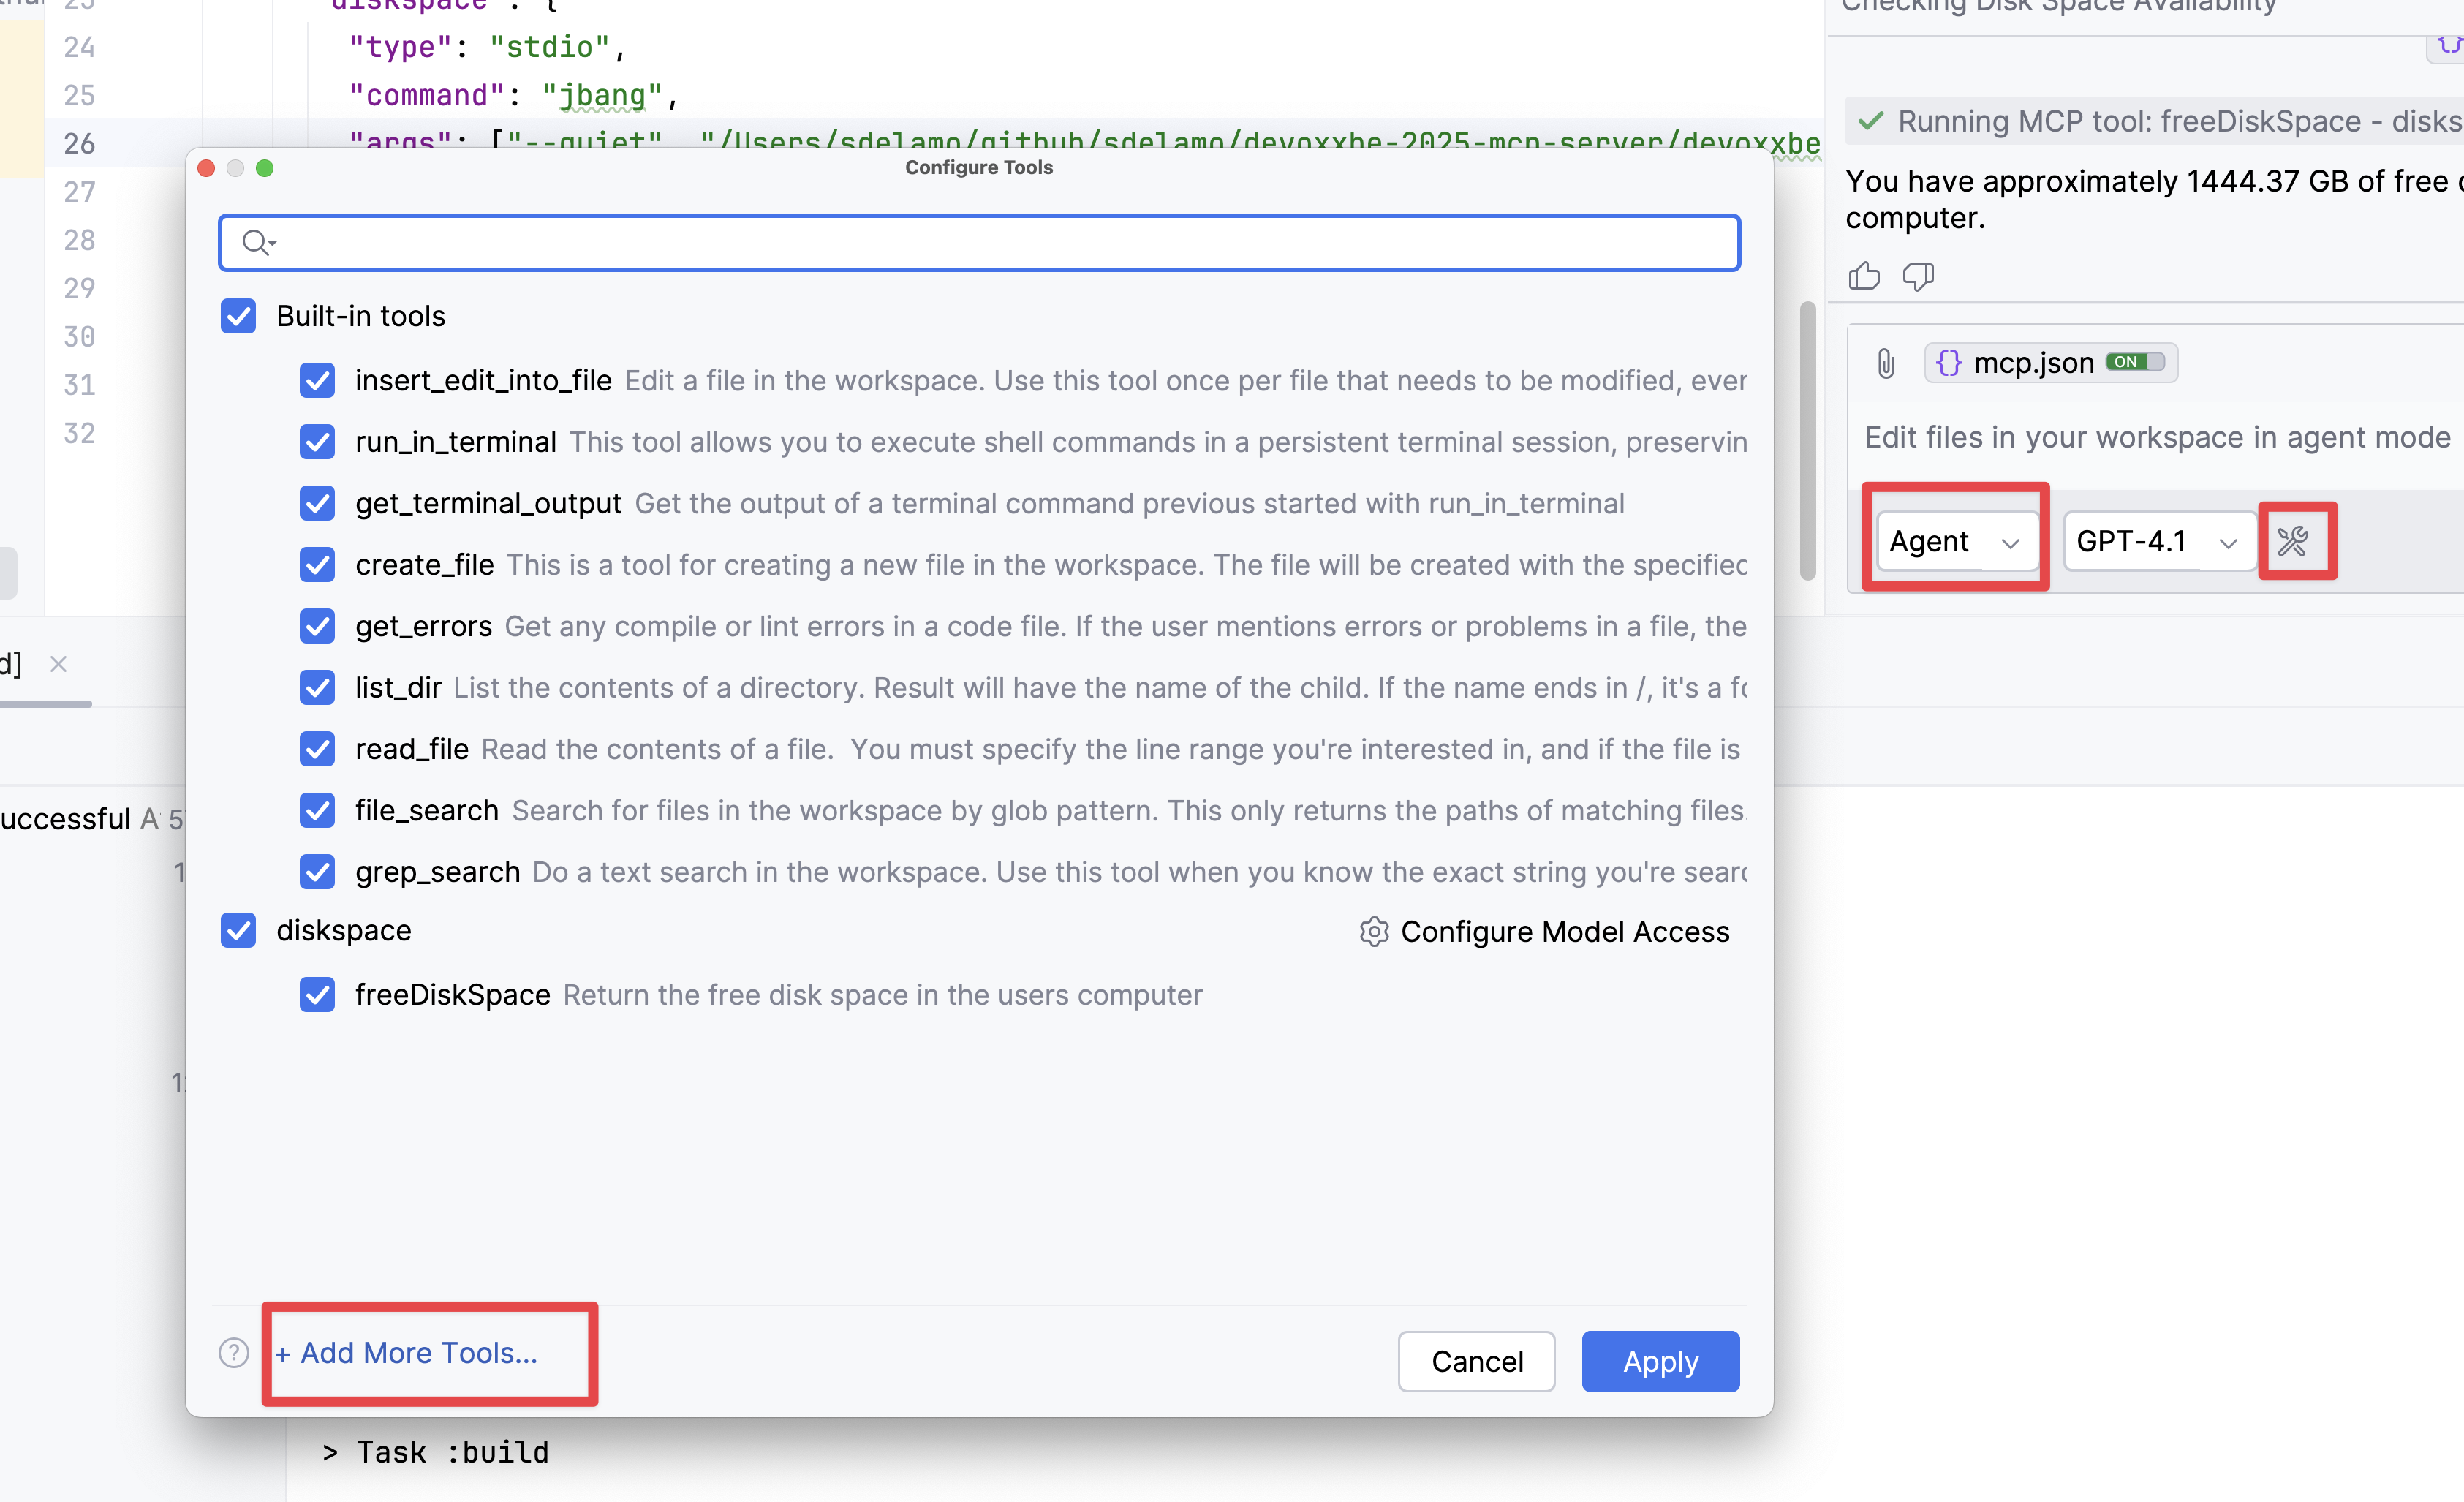Screen dimensions: 2464x1502
Task: Click the tools search input field
Action: (x=1000, y=242)
